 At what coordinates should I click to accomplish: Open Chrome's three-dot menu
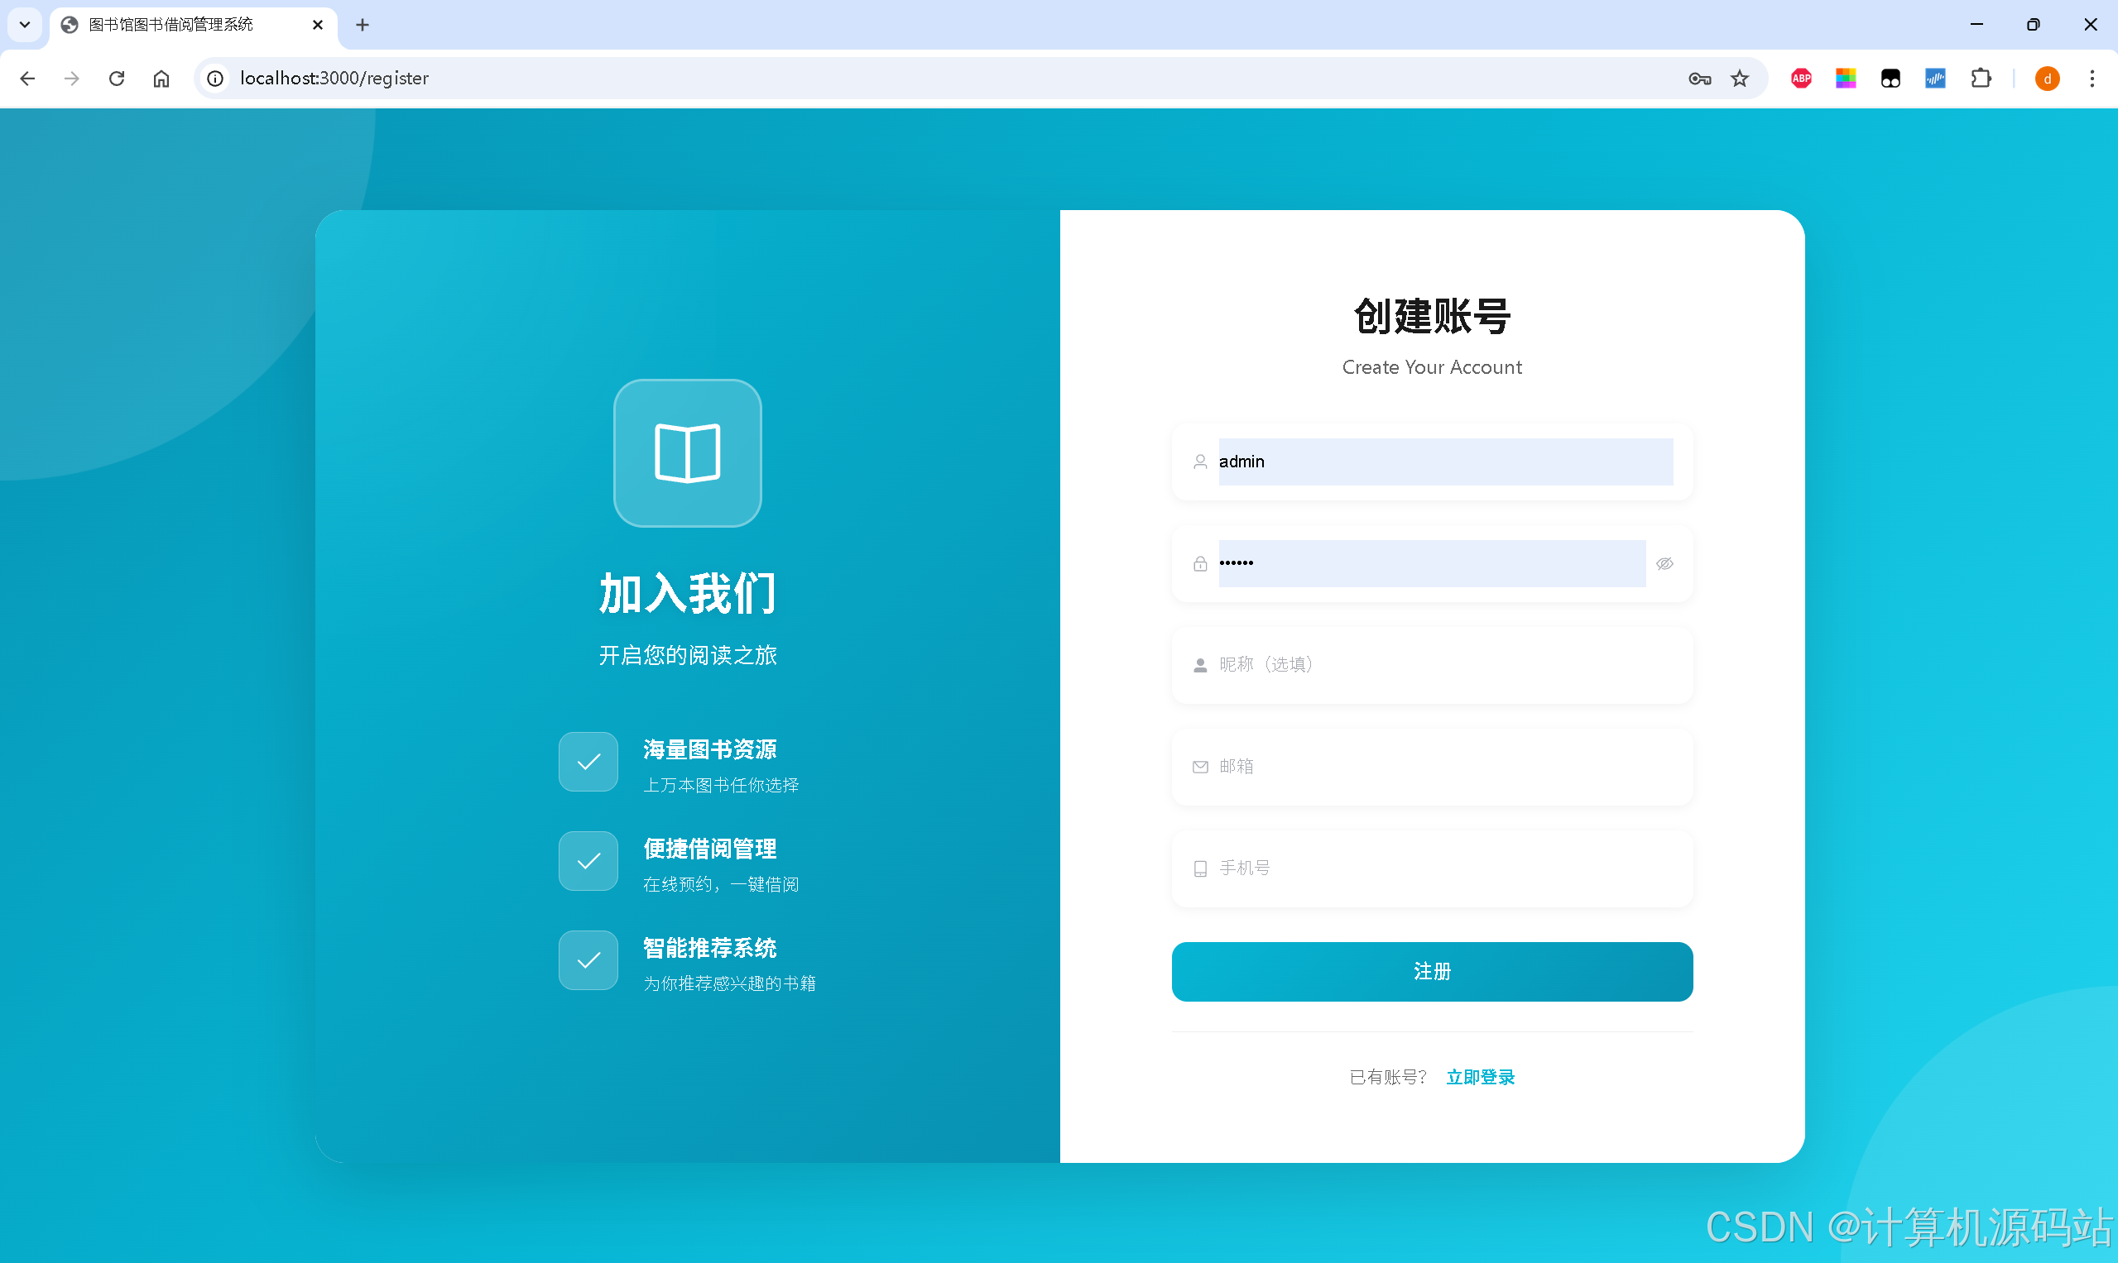[2092, 79]
